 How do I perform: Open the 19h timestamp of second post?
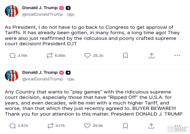71,79
